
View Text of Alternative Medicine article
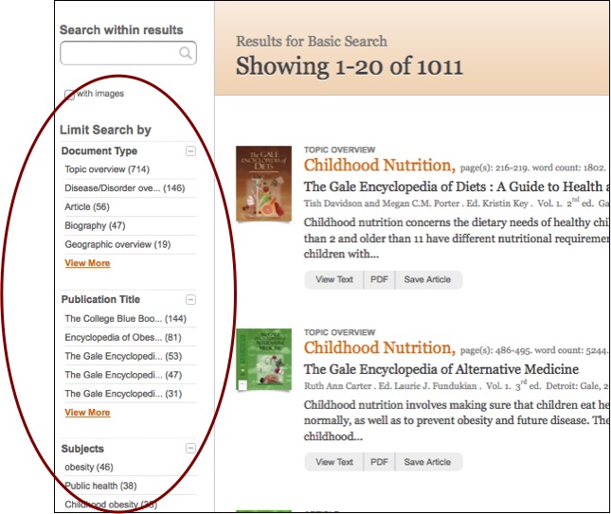tap(334, 462)
